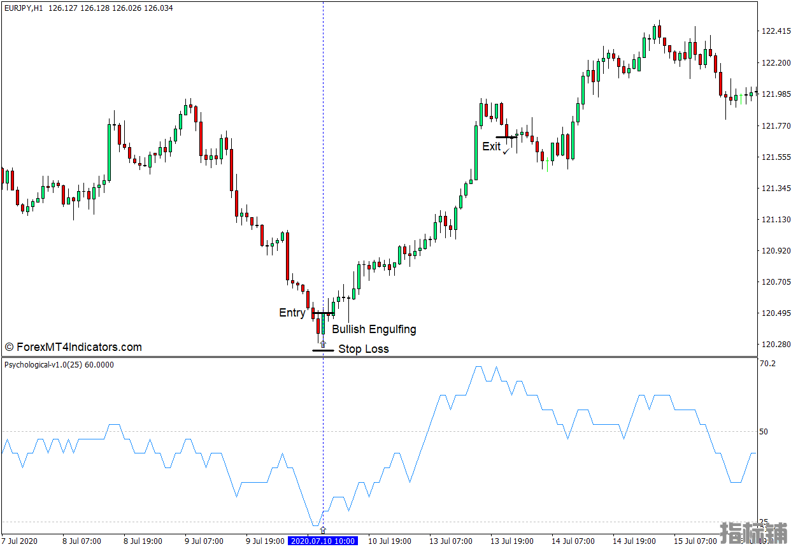The width and height of the screenshot is (798, 549).
Task: Click the orange up arrow below entry candle
Action: [x=323, y=344]
